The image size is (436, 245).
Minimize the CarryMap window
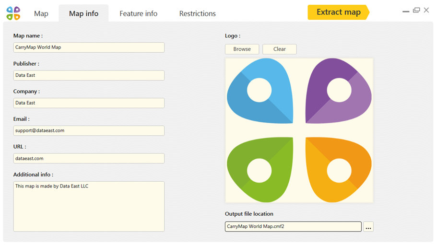coord(406,12)
